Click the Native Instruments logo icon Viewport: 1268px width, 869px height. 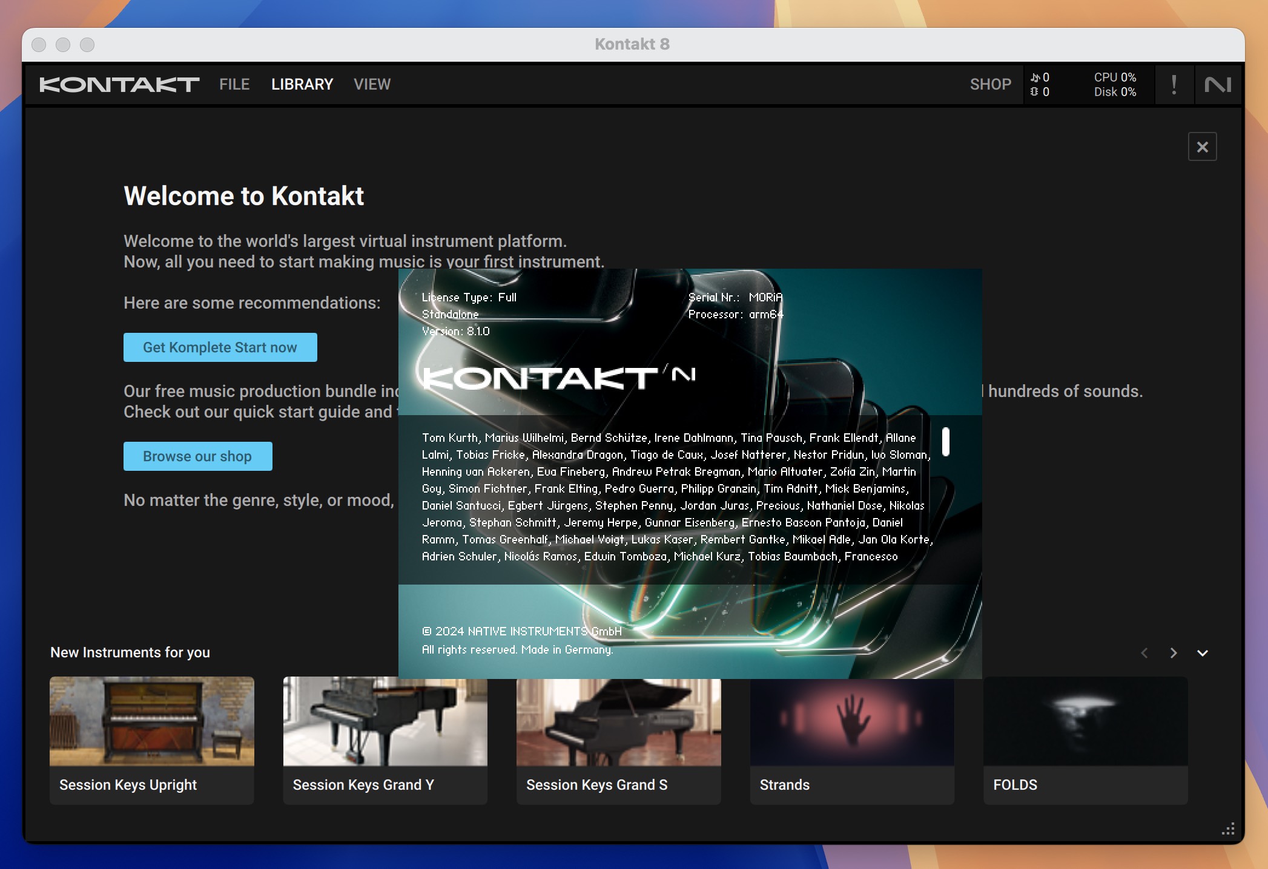click(1218, 85)
